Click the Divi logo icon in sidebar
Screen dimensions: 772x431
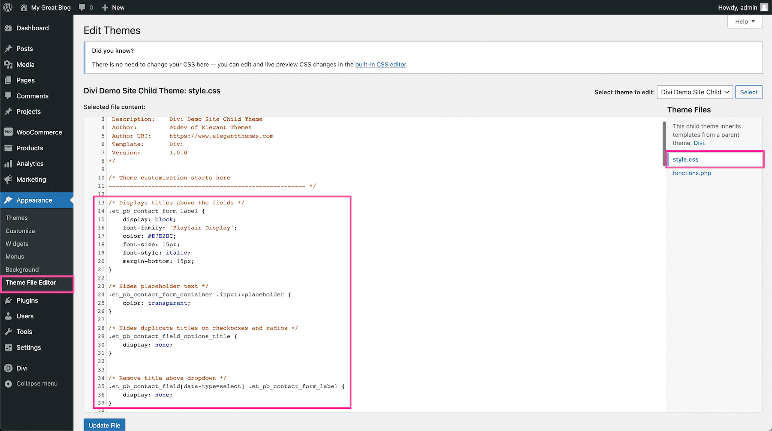(x=8, y=368)
